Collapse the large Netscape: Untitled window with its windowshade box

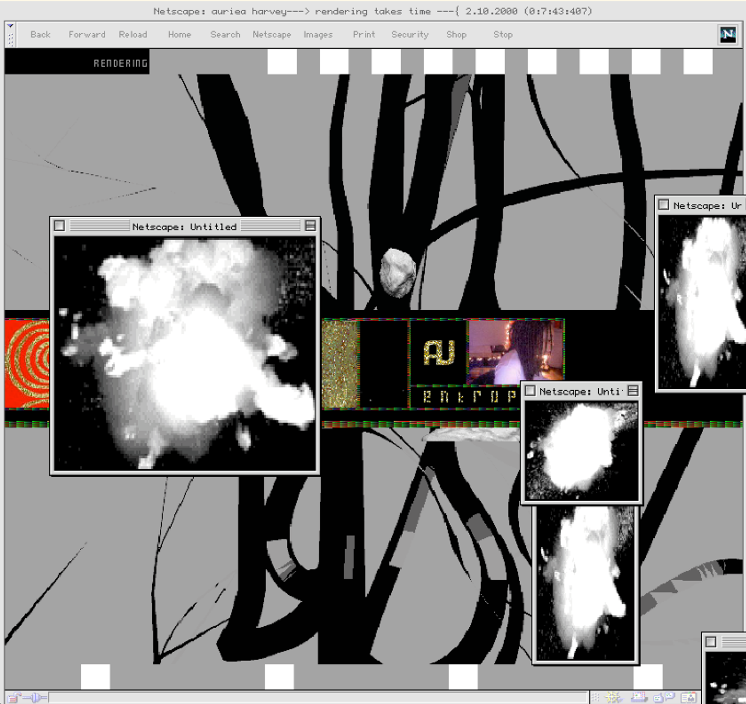(x=310, y=226)
